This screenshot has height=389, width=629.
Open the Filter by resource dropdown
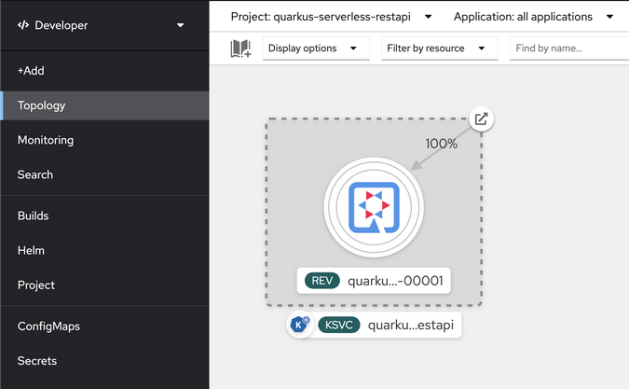[437, 49]
